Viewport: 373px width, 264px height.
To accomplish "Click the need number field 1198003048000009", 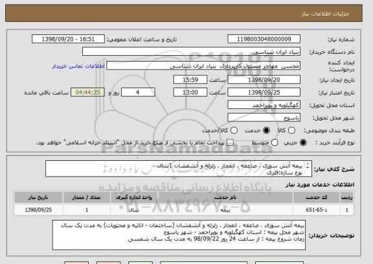I will coord(264,39).
